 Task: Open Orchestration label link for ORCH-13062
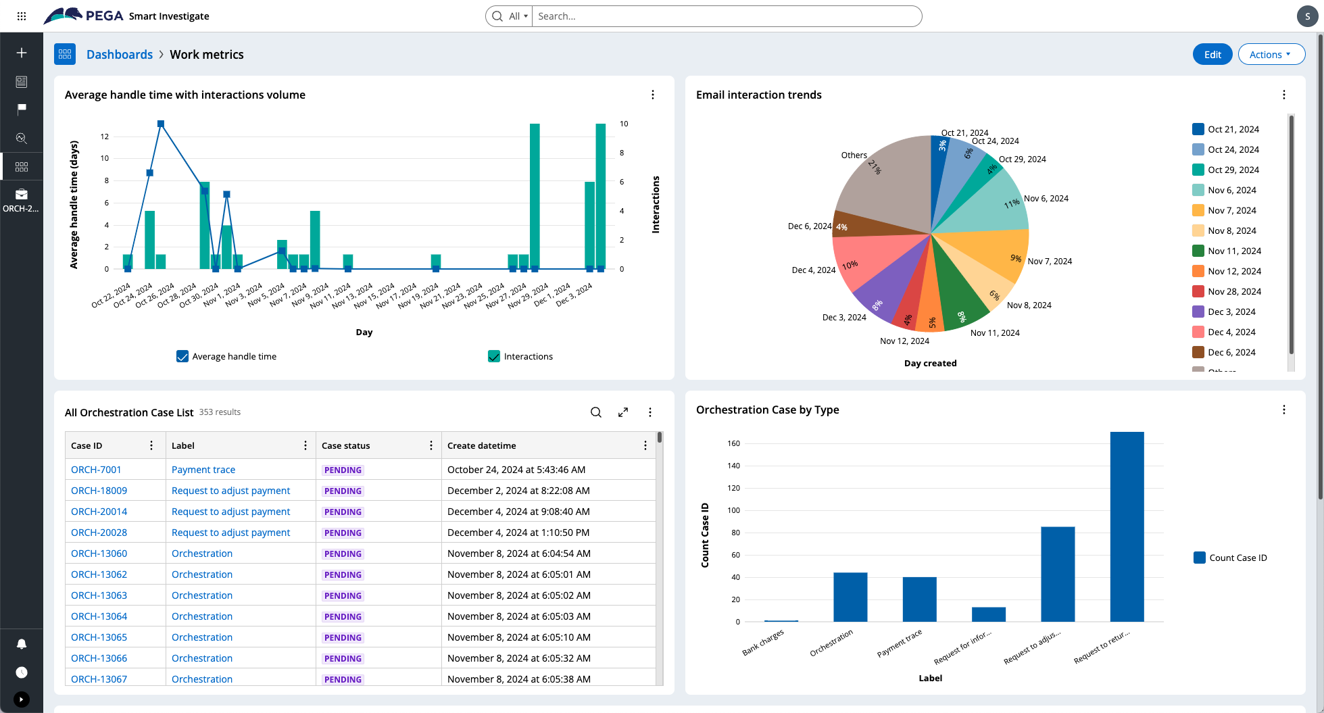point(202,574)
